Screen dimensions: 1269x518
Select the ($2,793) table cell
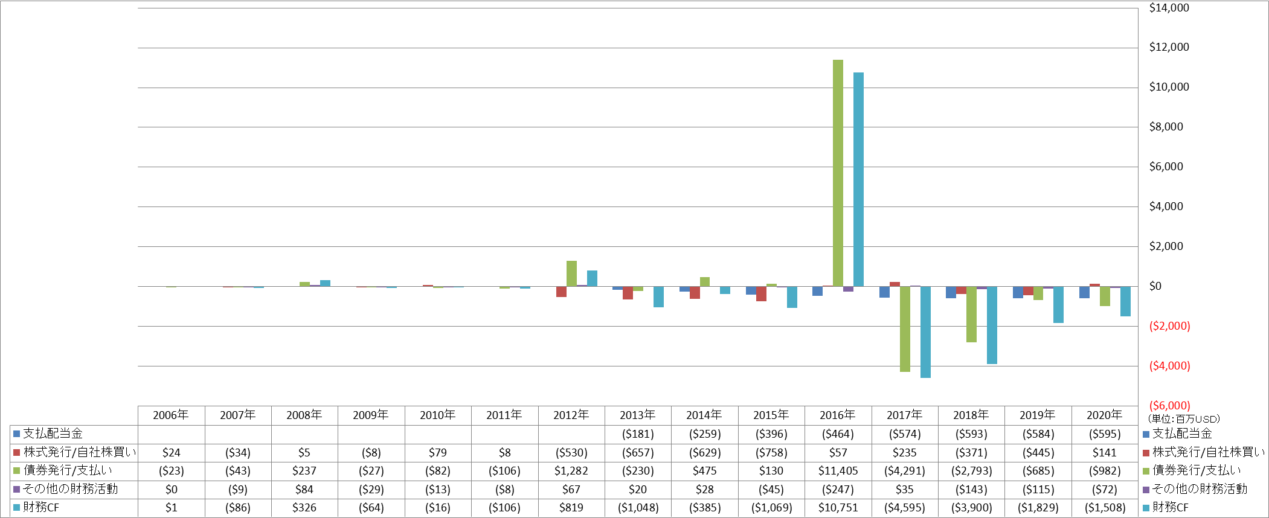point(971,470)
